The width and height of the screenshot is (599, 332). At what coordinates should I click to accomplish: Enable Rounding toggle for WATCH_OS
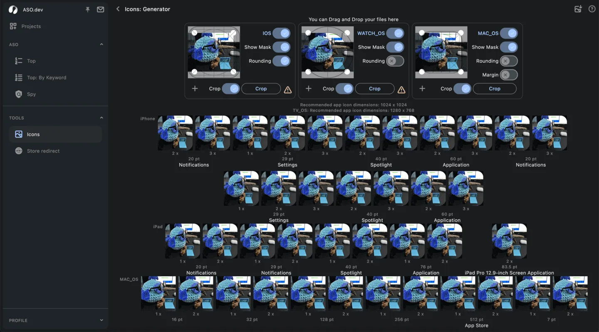pyautogui.click(x=395, y=61)
